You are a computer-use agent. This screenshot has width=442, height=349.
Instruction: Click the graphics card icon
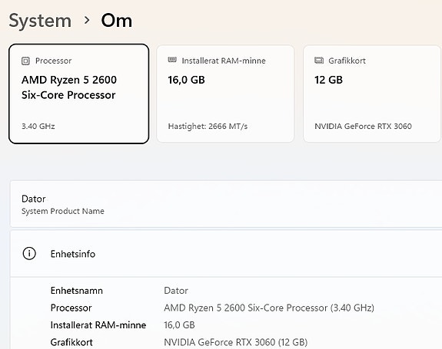319,60
